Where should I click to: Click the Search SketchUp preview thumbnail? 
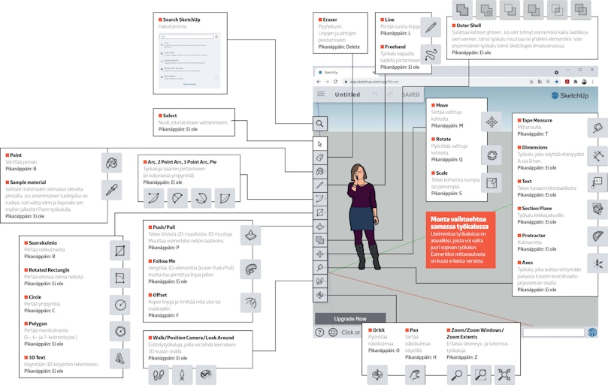189,59
